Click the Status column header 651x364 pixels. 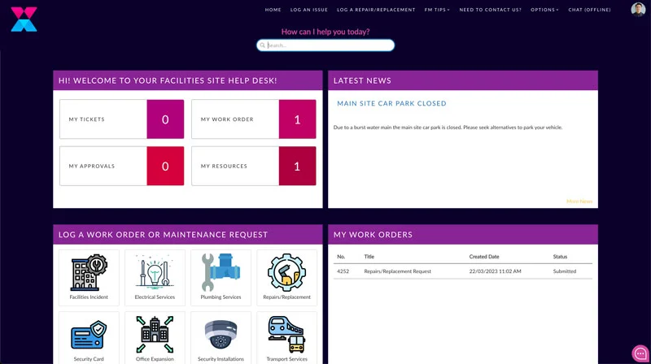tap(560, 257)
